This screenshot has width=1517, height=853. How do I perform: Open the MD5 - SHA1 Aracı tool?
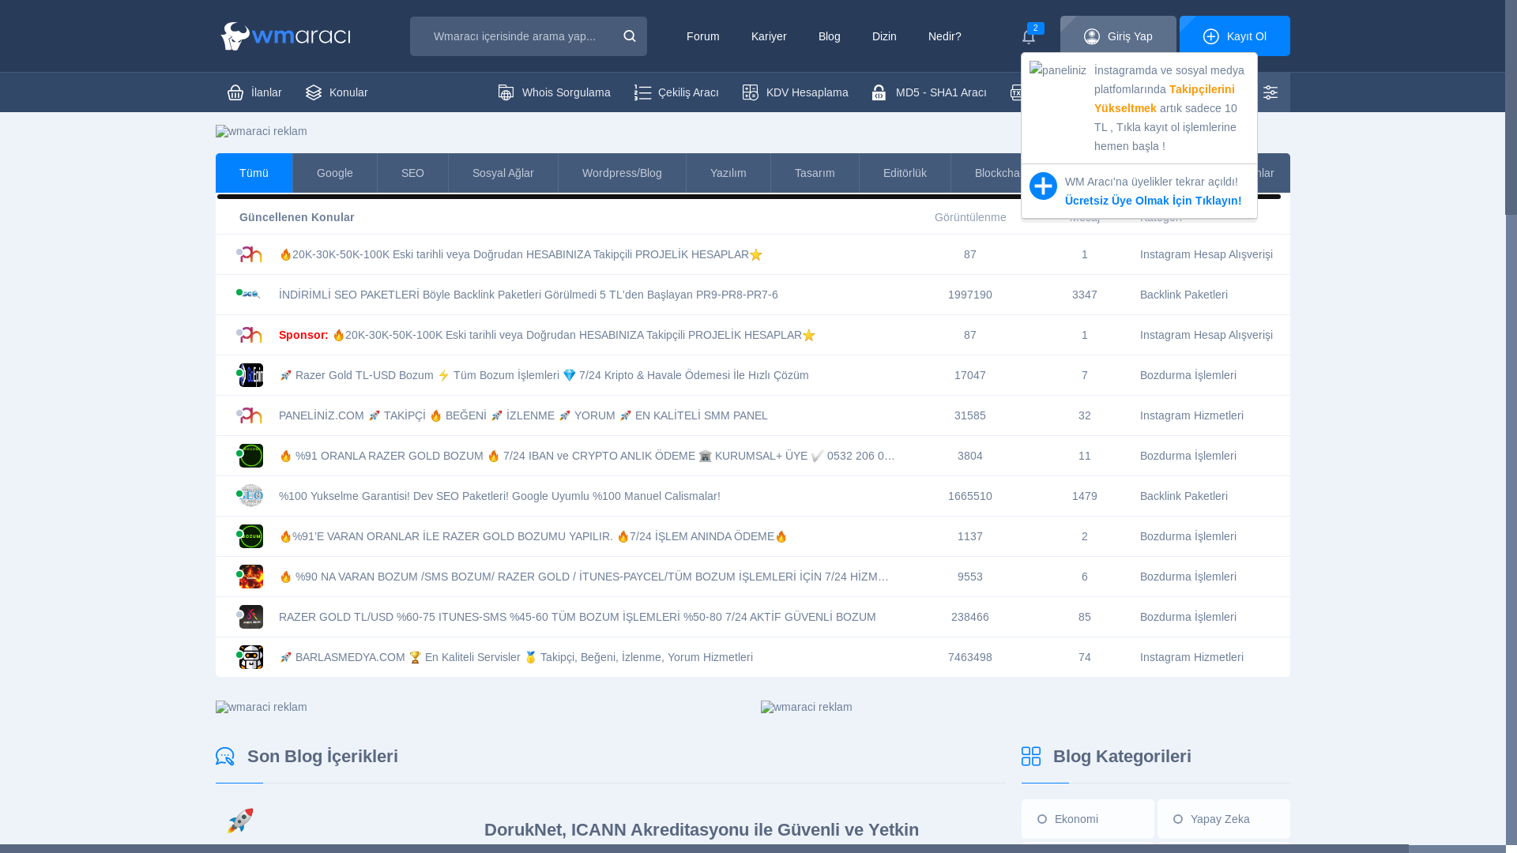pos(929,92)
